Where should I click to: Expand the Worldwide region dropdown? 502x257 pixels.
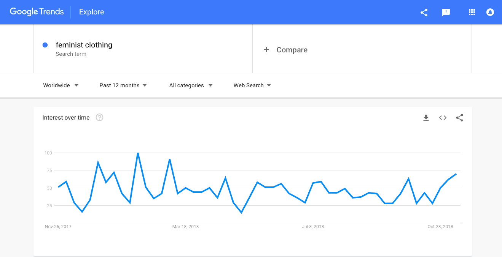[61, 85]
